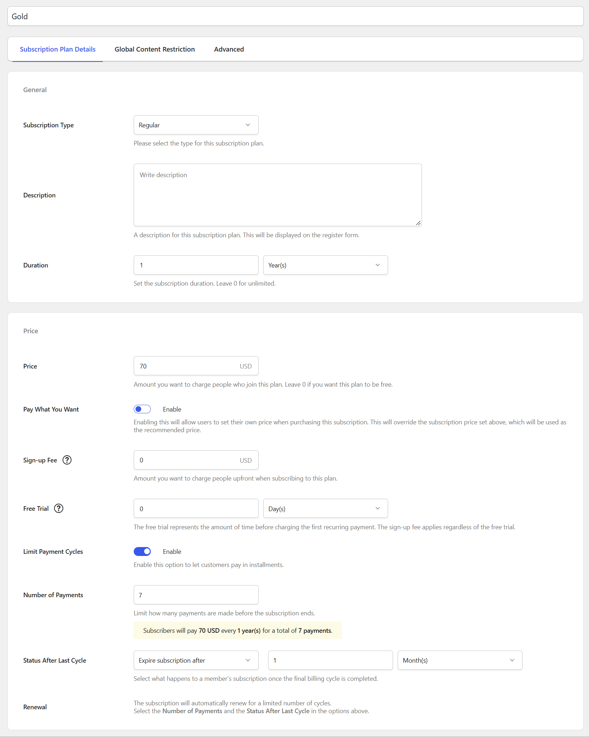Focus the Write description text area
The image size is (589, 737).
tap(278, 195)
